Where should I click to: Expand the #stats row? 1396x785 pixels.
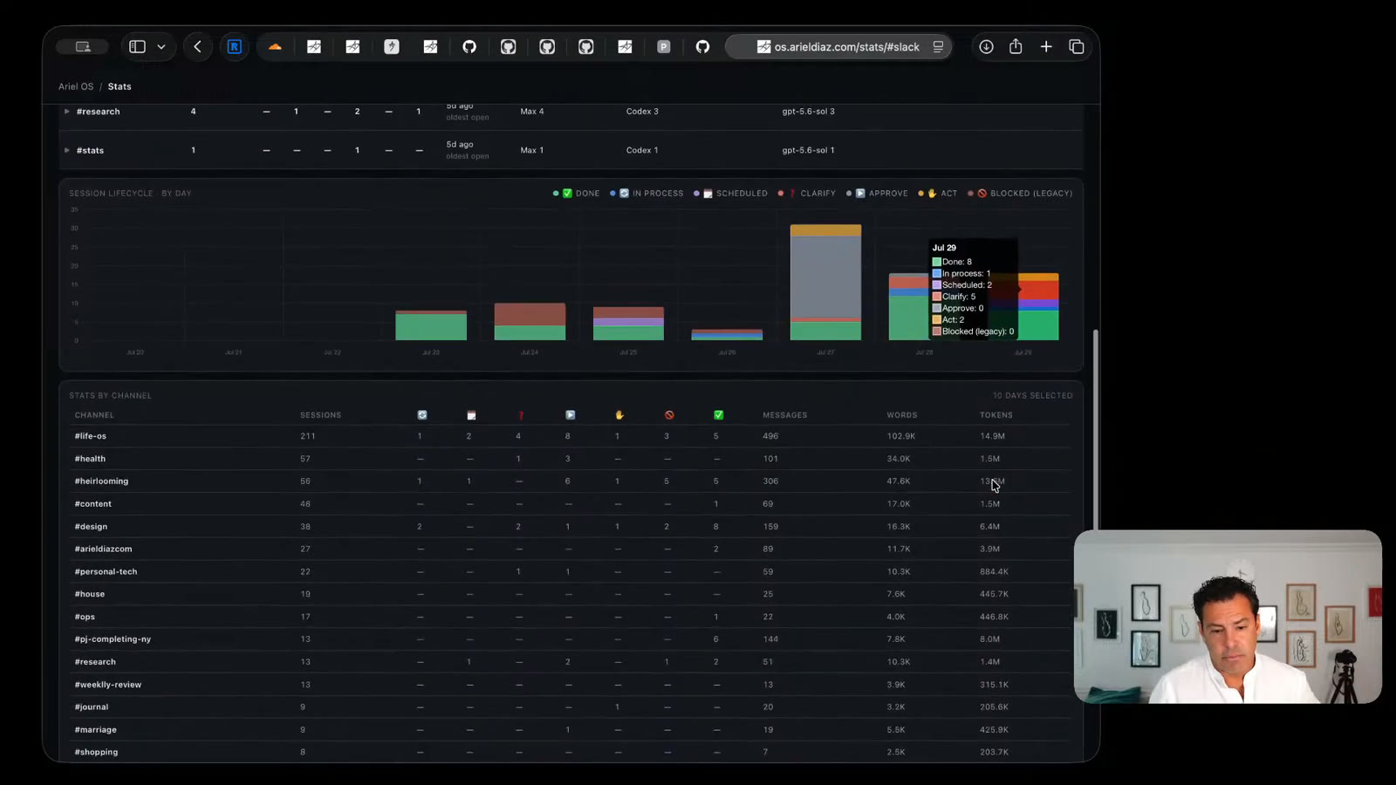67,150
